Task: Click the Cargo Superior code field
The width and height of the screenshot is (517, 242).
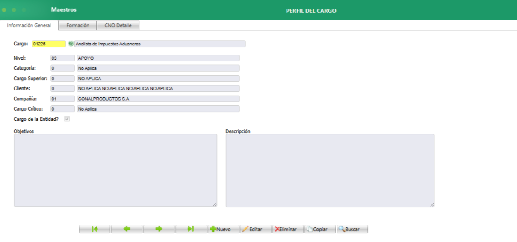Action: (x=62, y=79)
